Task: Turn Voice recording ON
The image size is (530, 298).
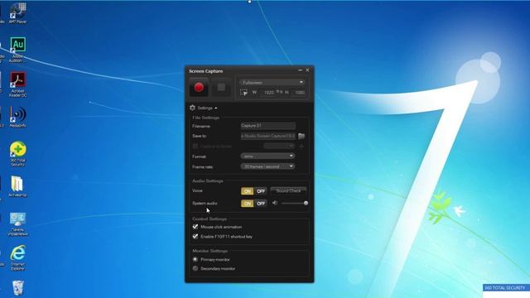Action: click(x=248, y=191)
